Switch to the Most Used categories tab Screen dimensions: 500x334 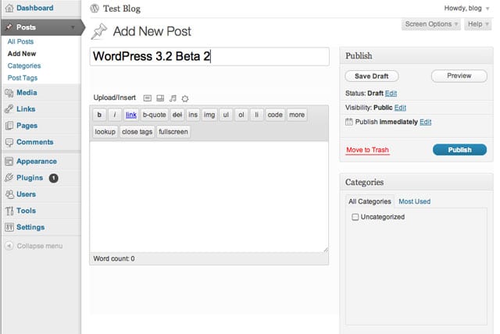tap(414, 201)
